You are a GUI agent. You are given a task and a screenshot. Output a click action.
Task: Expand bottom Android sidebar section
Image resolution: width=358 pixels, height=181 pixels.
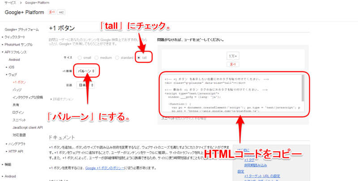pyautogui.click(x=9, y=176)
